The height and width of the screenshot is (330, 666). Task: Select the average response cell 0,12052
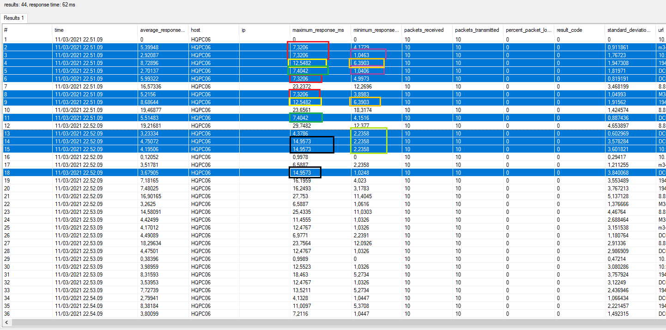click(163, 157)
